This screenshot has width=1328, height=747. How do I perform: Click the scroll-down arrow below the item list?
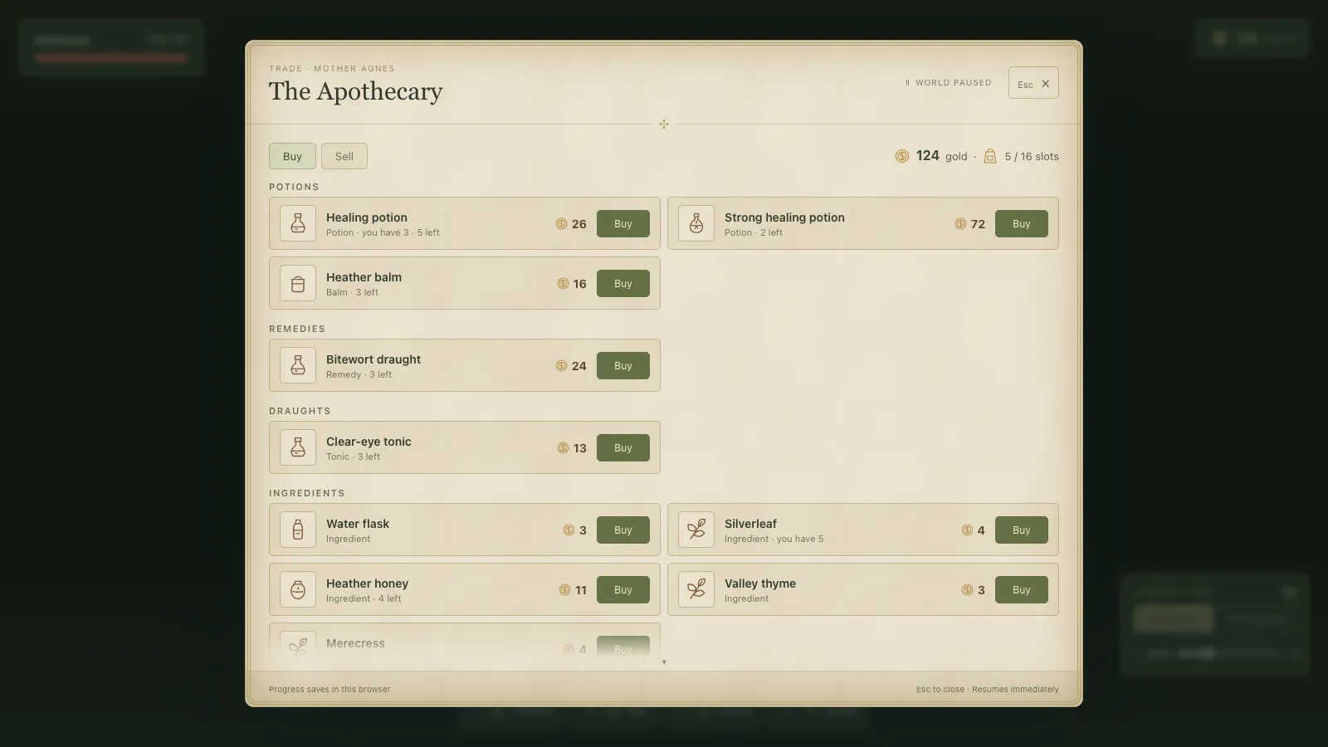coord(664,662)
